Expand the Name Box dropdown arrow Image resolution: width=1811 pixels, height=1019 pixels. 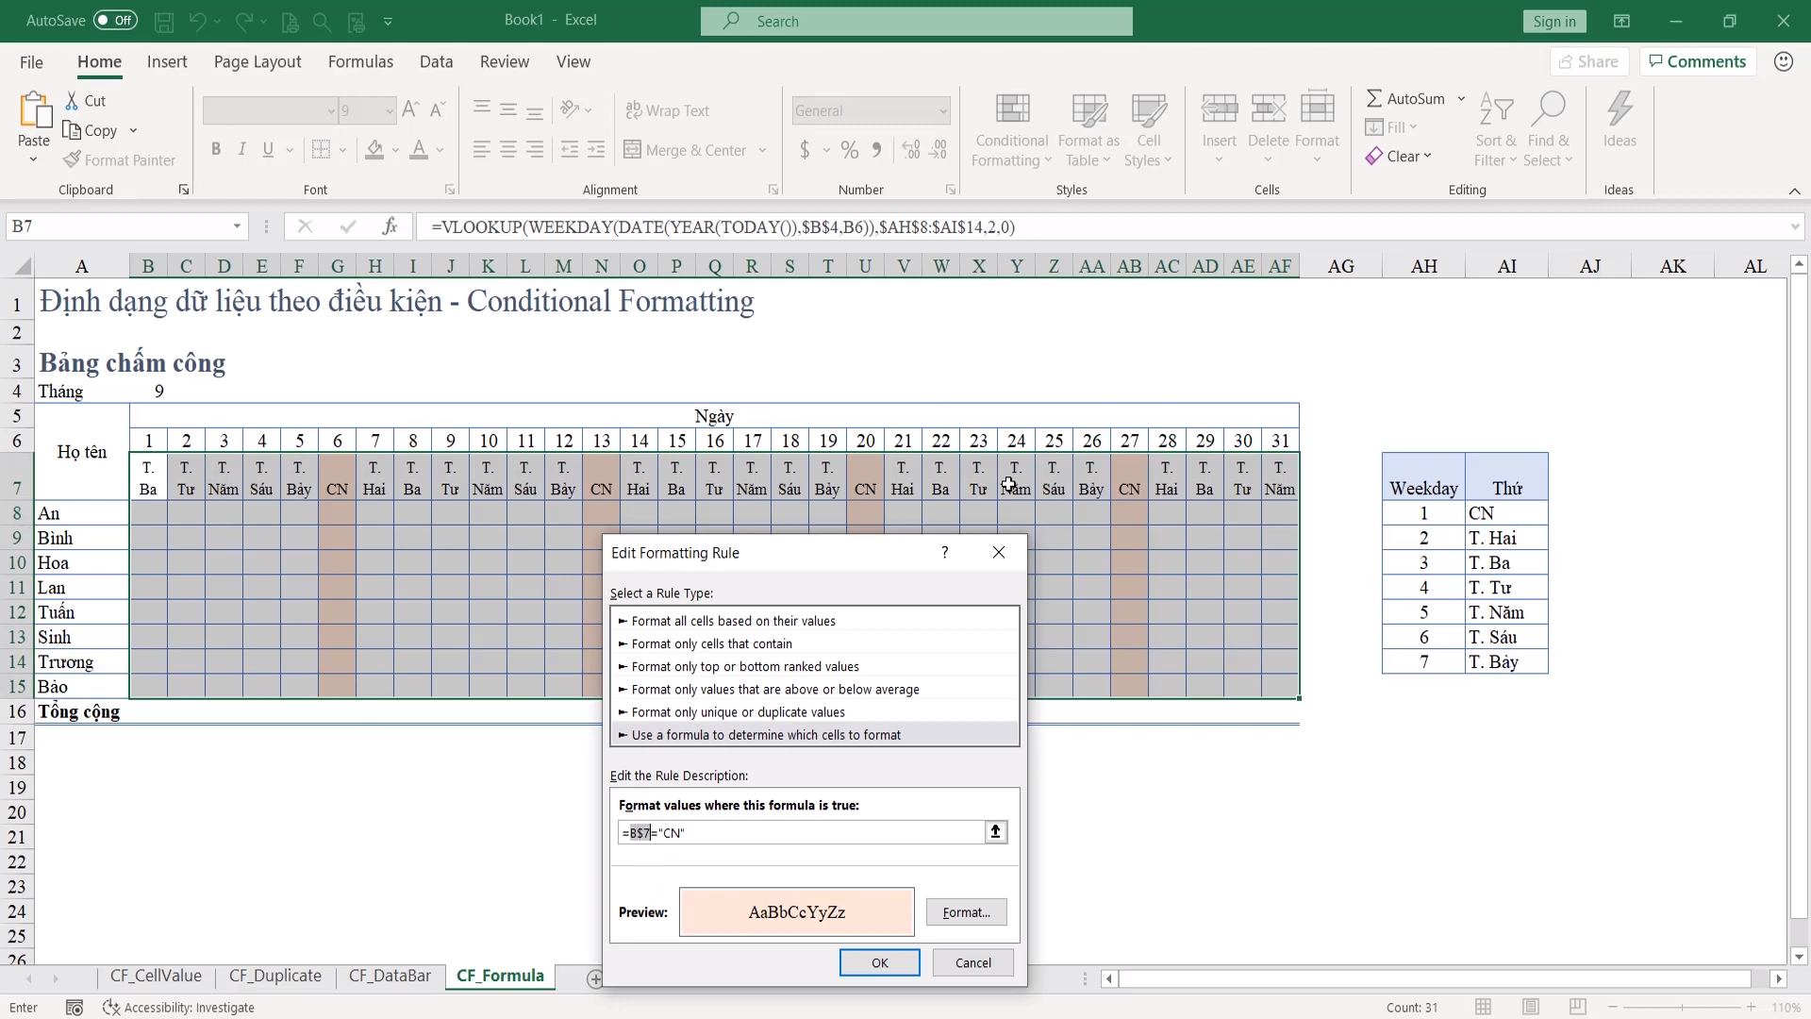pos(237,226)
